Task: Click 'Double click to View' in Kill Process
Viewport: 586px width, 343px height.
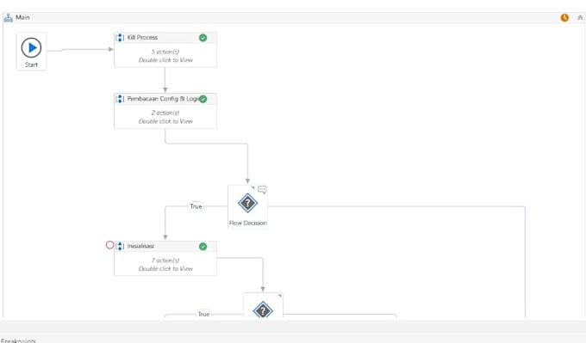Action: click(165, 59)
